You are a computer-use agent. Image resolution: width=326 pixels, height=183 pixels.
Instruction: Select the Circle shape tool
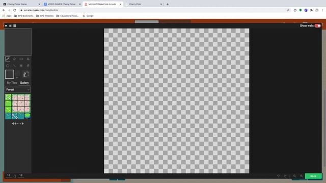pyautogui.click(x=8, y=66)
